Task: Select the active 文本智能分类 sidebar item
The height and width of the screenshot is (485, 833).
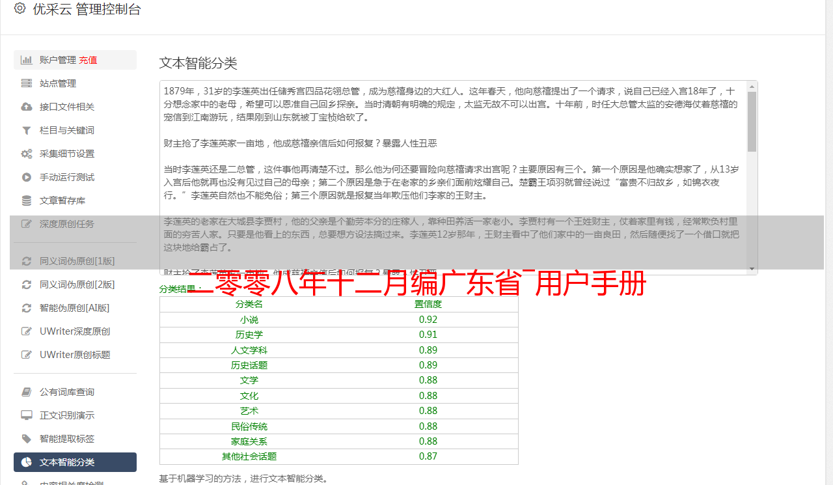Action: [x=75, y=462]
